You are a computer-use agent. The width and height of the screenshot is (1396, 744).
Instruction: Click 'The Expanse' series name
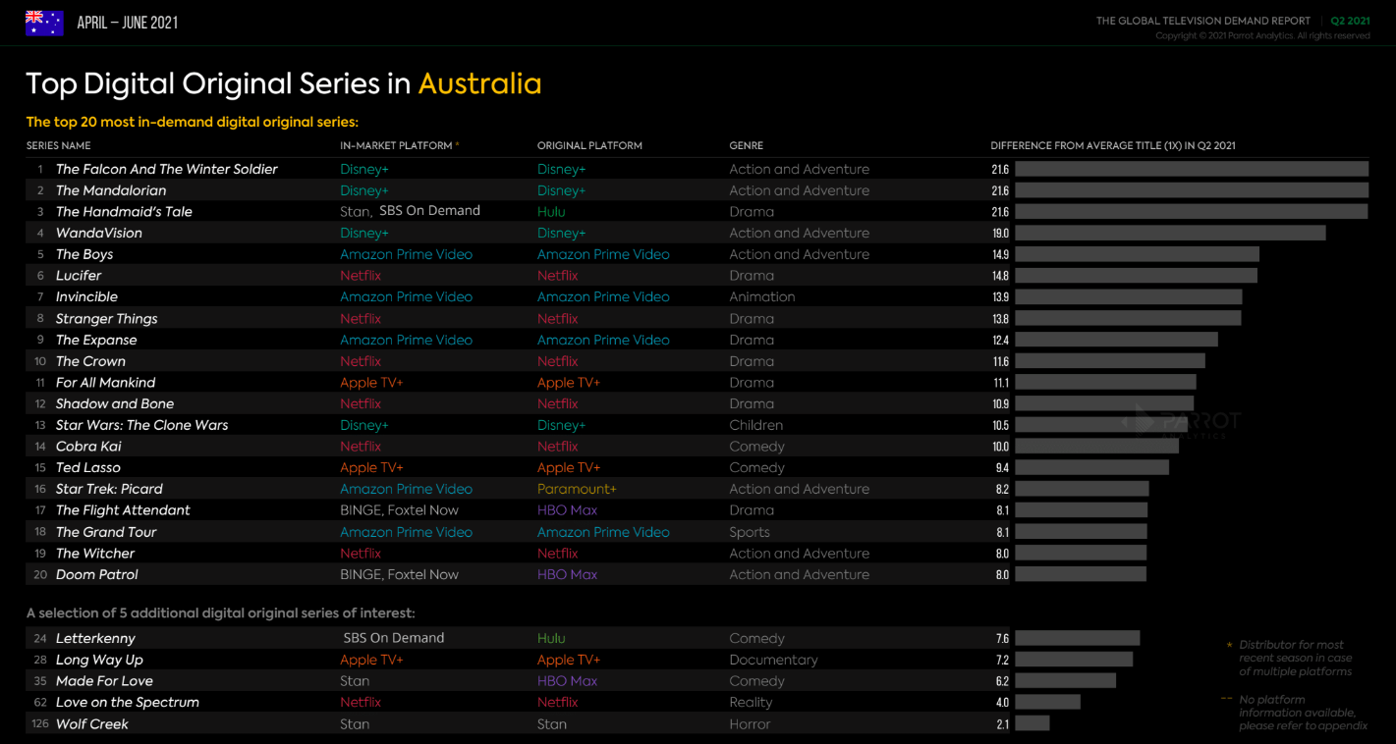(x=96, y=340)
